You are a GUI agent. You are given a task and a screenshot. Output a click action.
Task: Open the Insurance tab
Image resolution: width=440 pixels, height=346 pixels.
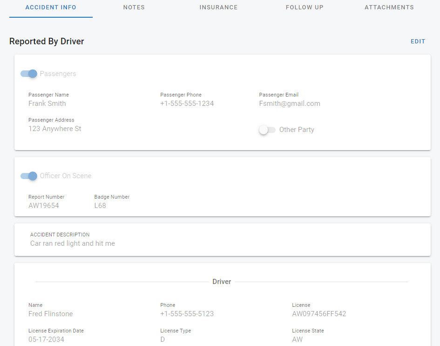(218, 7)
